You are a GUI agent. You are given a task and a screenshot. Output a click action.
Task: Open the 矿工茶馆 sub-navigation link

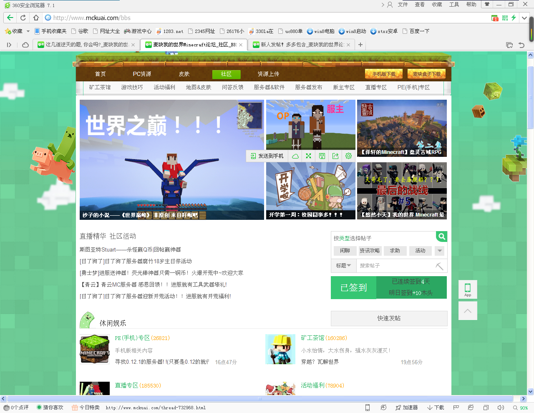pyautogui.click(x=100, y=87)
